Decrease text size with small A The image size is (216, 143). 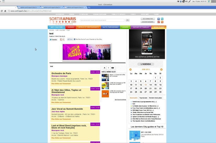coord(109,68)
